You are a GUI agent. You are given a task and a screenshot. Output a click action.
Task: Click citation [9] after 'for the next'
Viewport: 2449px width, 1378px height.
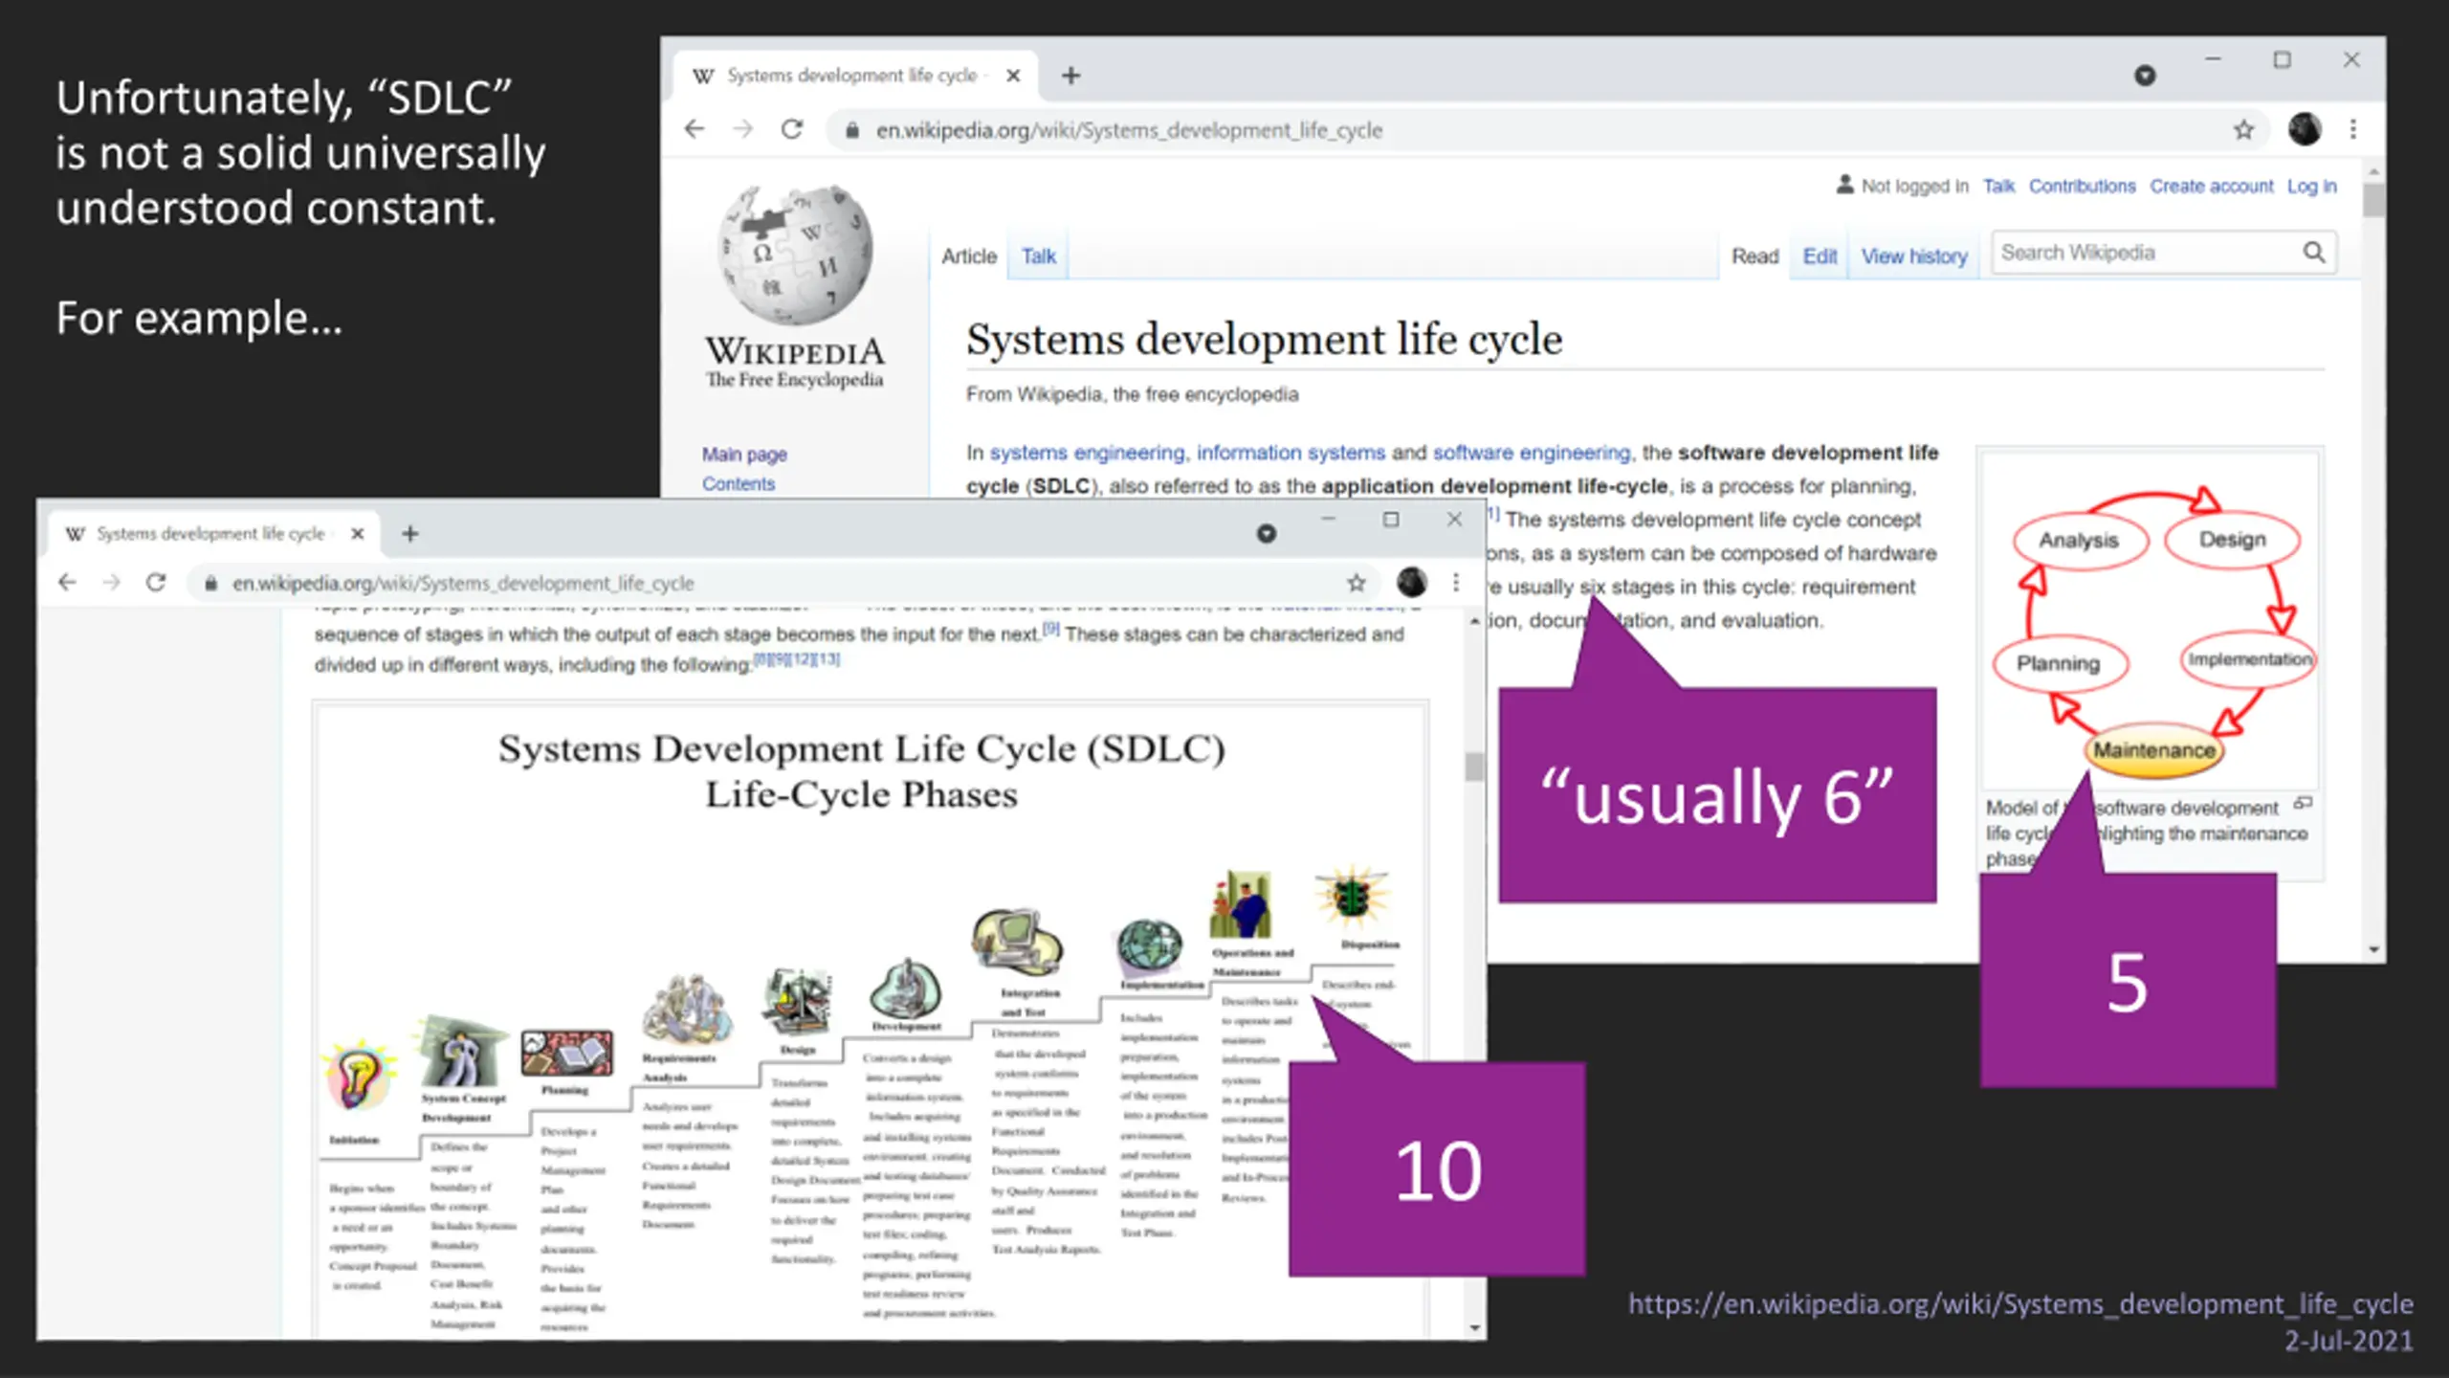click(x=1050, y=629)
